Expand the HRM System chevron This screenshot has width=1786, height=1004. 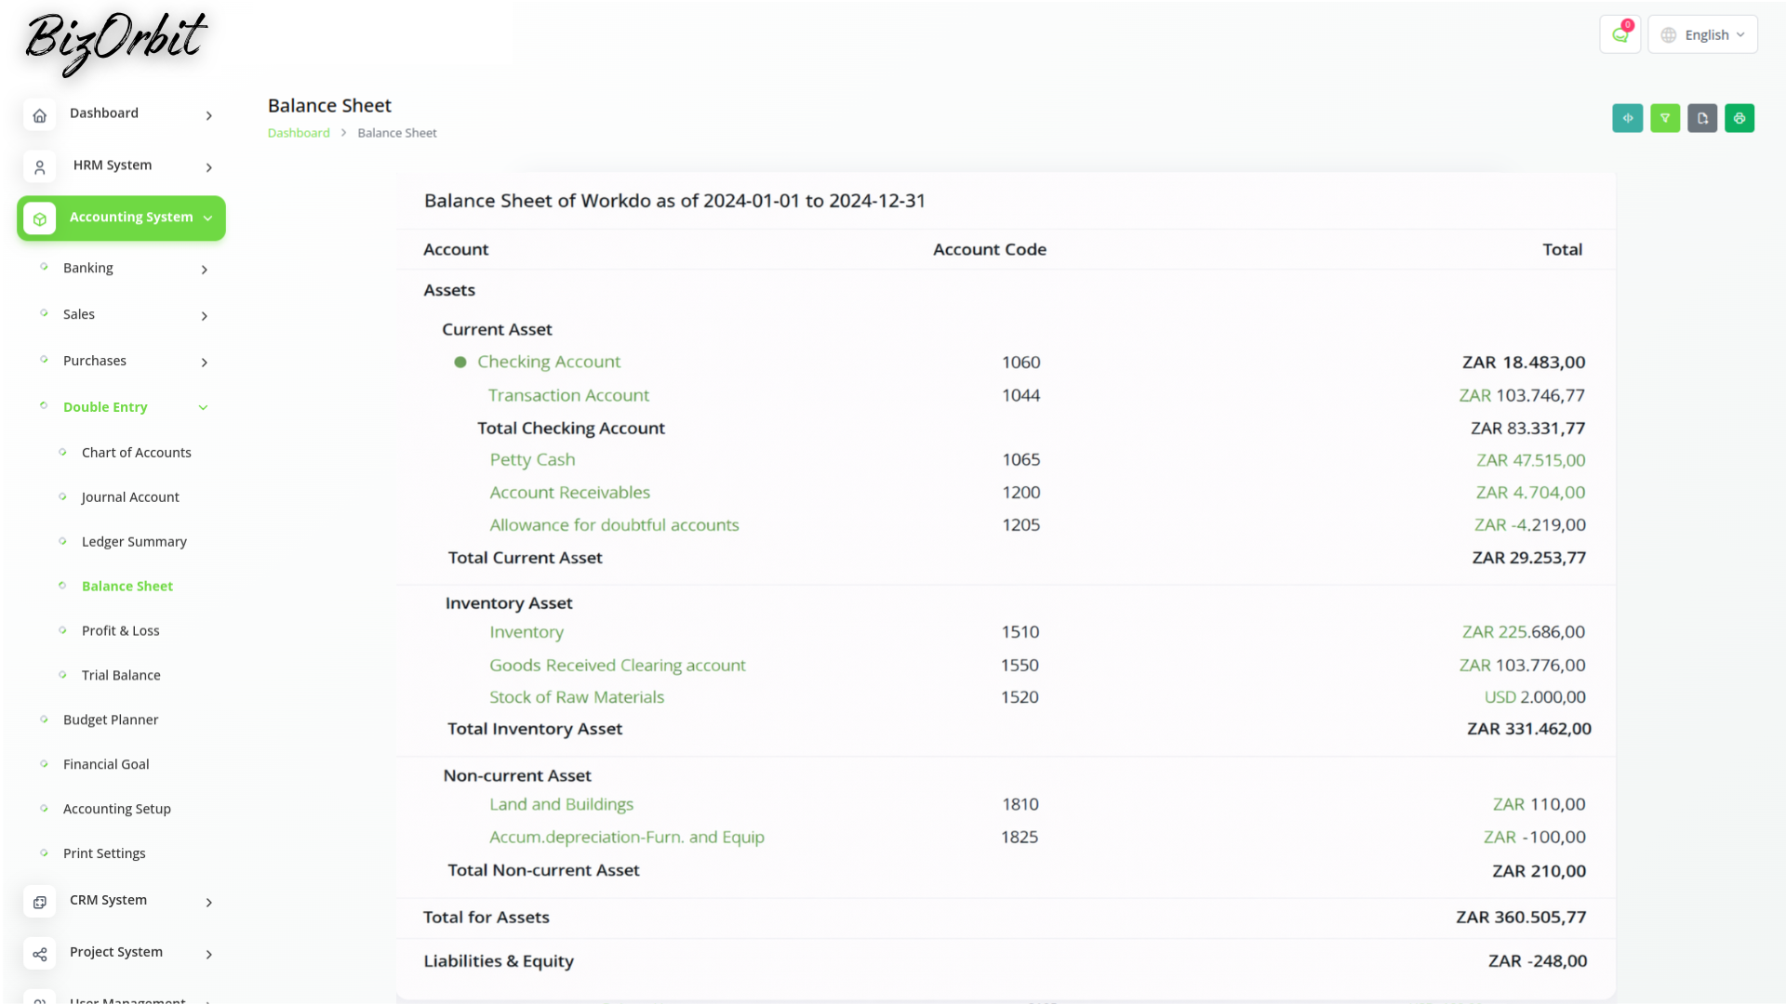click(x=208, y=168)
